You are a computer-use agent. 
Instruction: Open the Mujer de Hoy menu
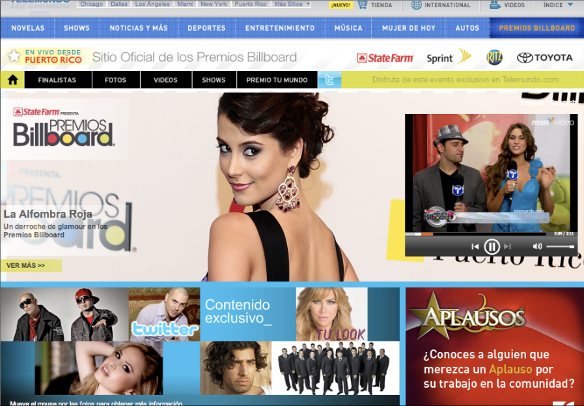pyautogui.click(x=409, y=28)
